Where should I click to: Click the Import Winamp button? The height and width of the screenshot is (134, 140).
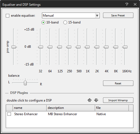coord(118,100)
